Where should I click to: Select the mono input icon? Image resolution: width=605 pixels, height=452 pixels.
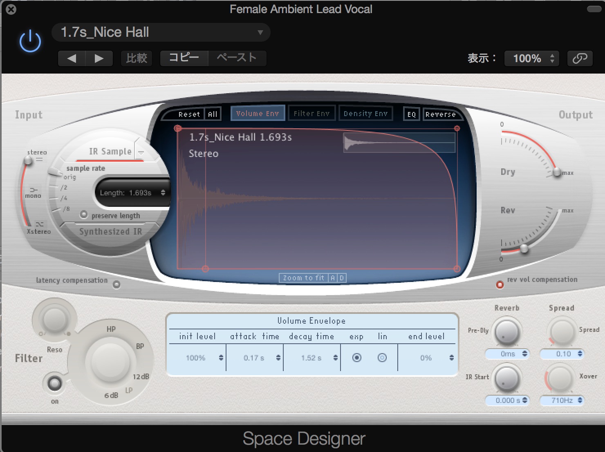(x=34, y=190)
